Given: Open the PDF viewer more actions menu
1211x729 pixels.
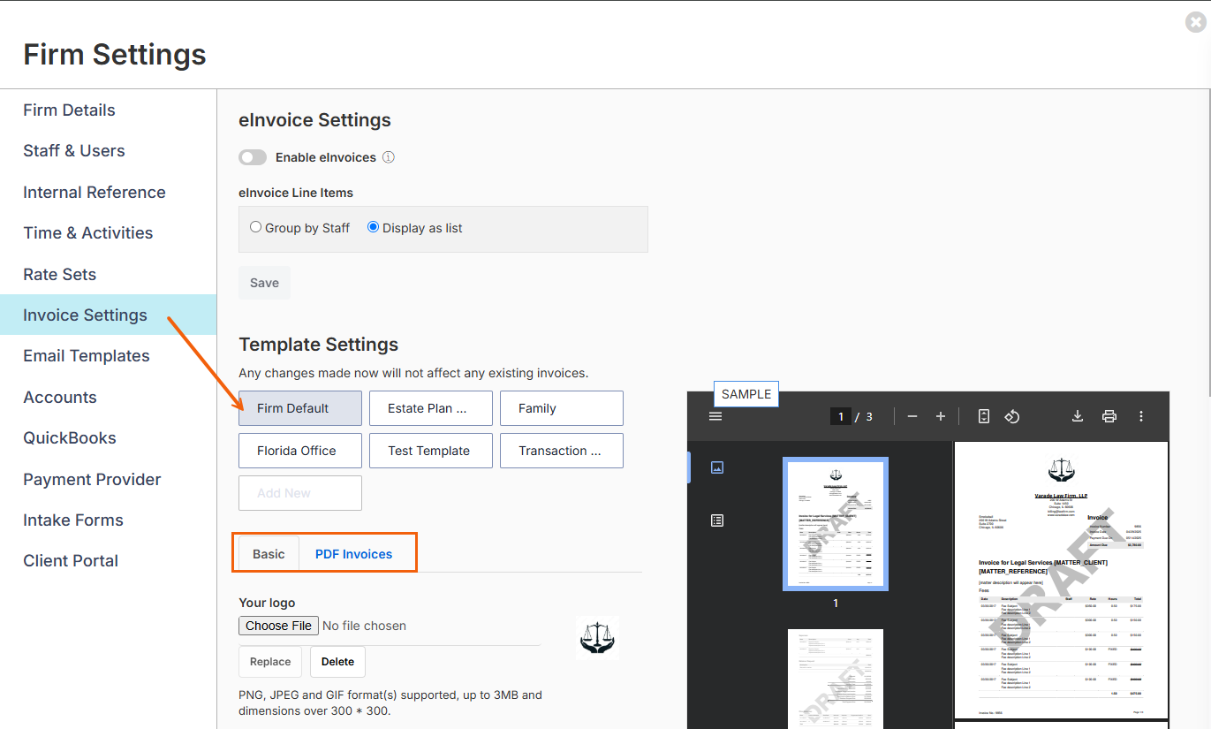Looking at the screenshot, I should (1141, 416).
